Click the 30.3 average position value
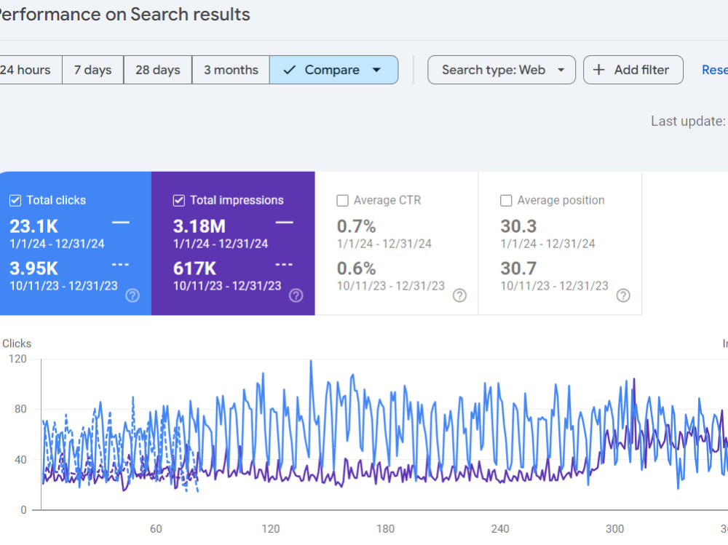The width and height of the screenshot is (728, 545). pyautogui.click(x=518, y=226)
